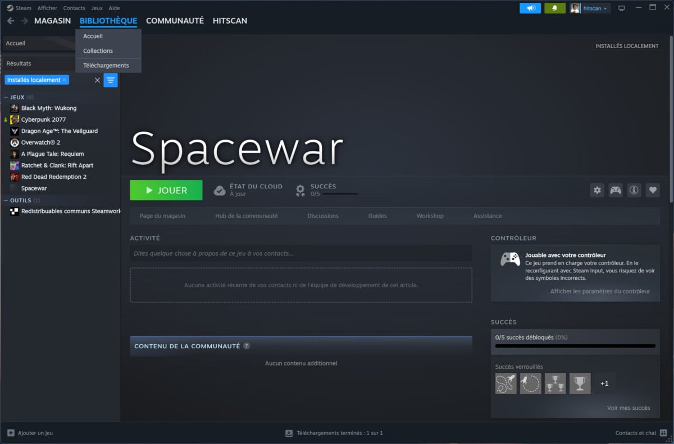
Task: Show Spacewar game info icon
Action: coord(634,190)
